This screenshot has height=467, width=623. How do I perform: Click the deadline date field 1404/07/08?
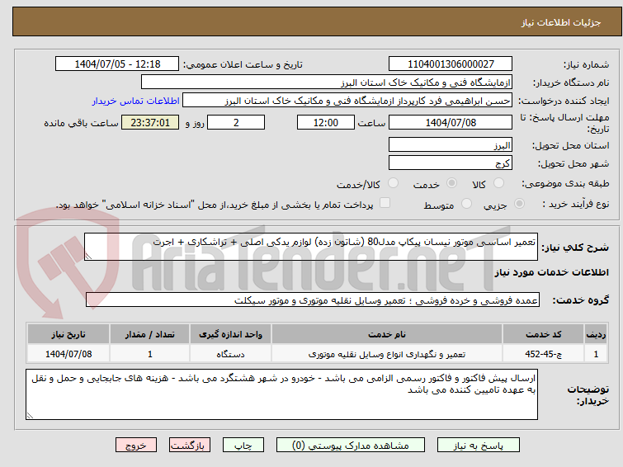pyautogui.click(x=451, y=122)
